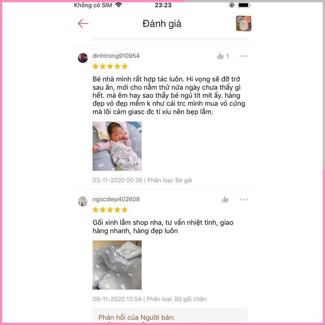The image size is (325, 325).
Task: View the baby photo in first review
Action: click(x=117, y=146)
